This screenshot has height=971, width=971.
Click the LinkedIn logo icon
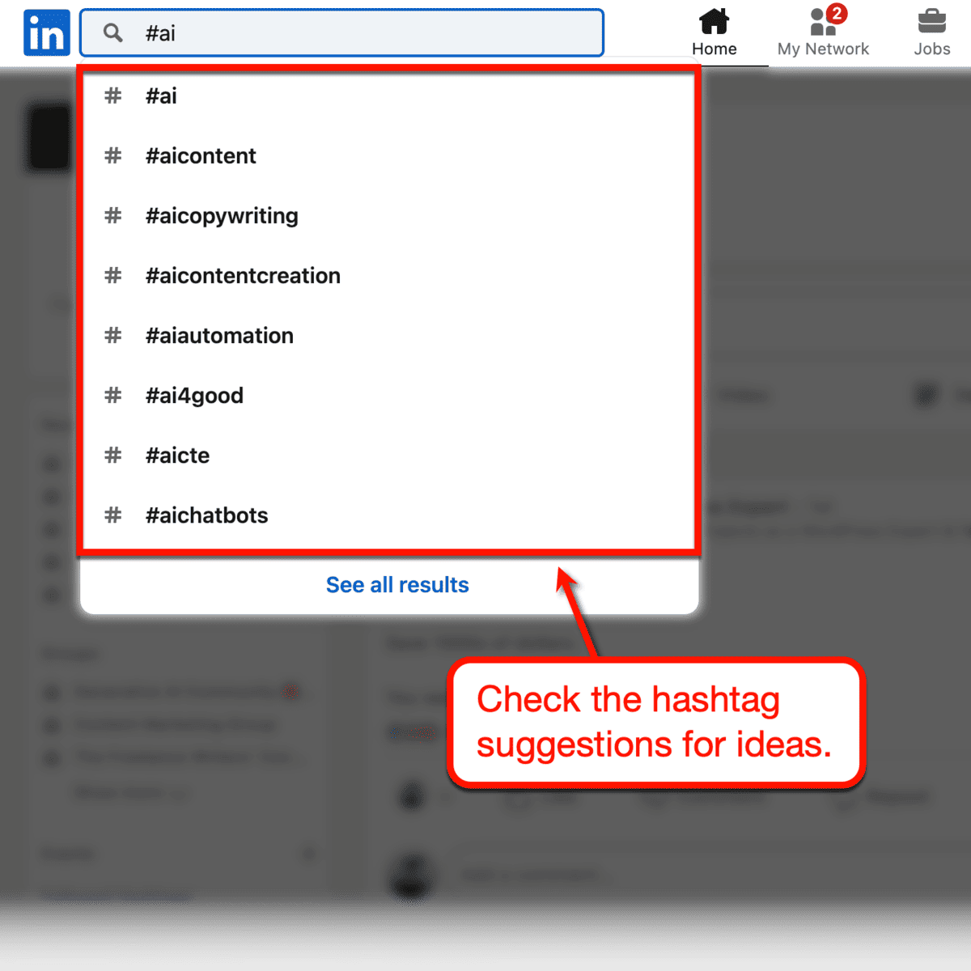46,32
